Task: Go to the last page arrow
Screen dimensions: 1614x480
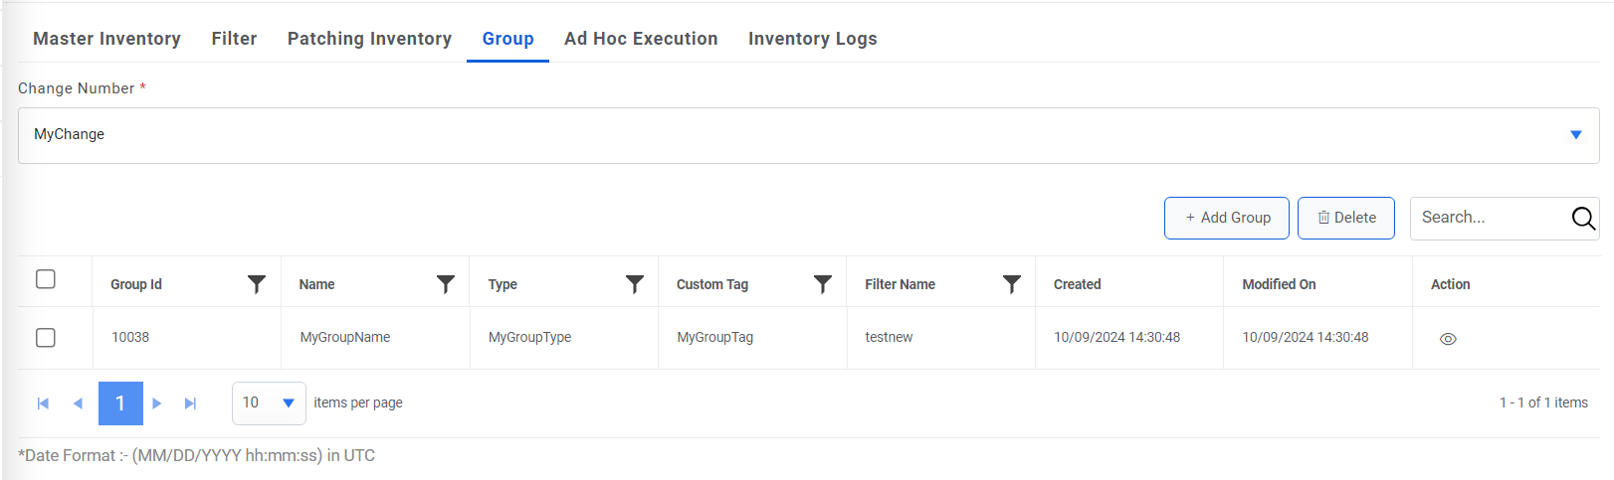Action: pyautogui.click(x=190, y=403)
